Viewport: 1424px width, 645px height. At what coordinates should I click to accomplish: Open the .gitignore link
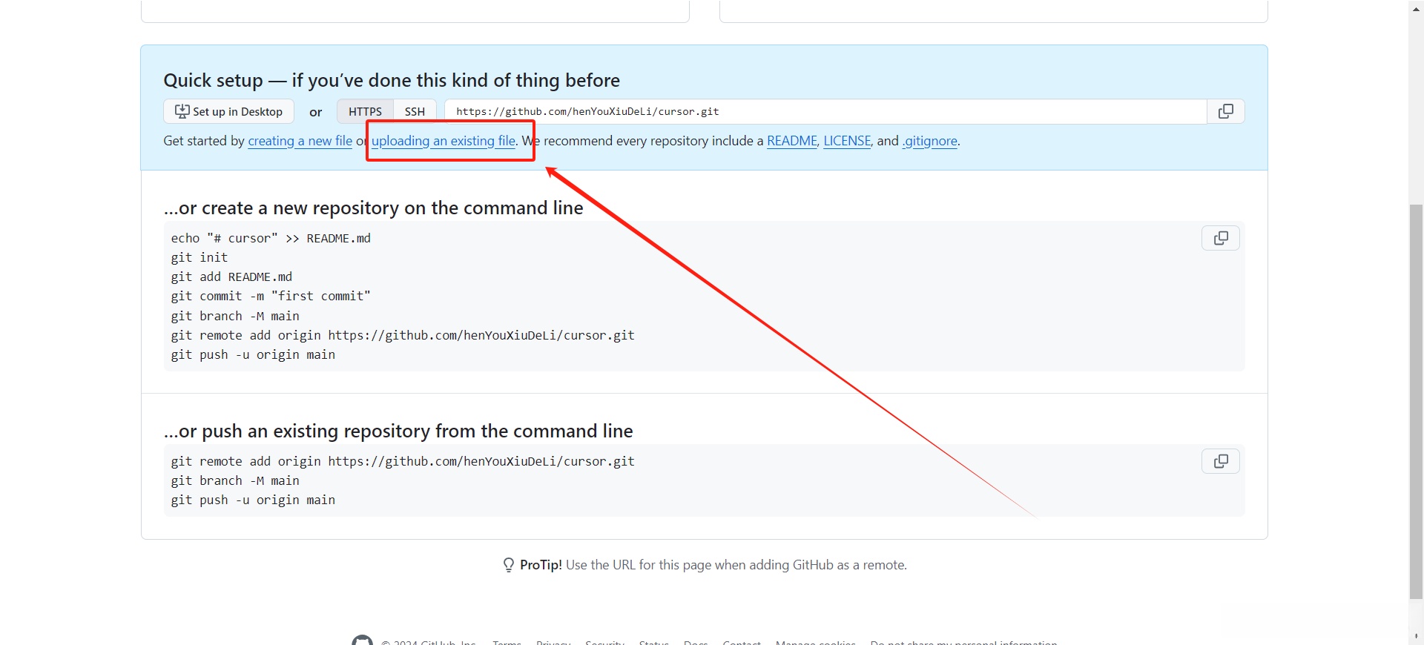point(930,141)
